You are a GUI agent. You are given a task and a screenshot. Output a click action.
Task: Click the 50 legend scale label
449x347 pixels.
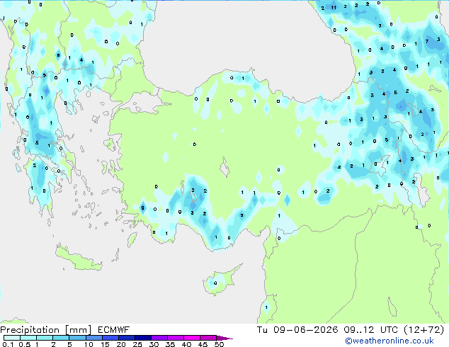pyautogui.click(x=219, y=344)
